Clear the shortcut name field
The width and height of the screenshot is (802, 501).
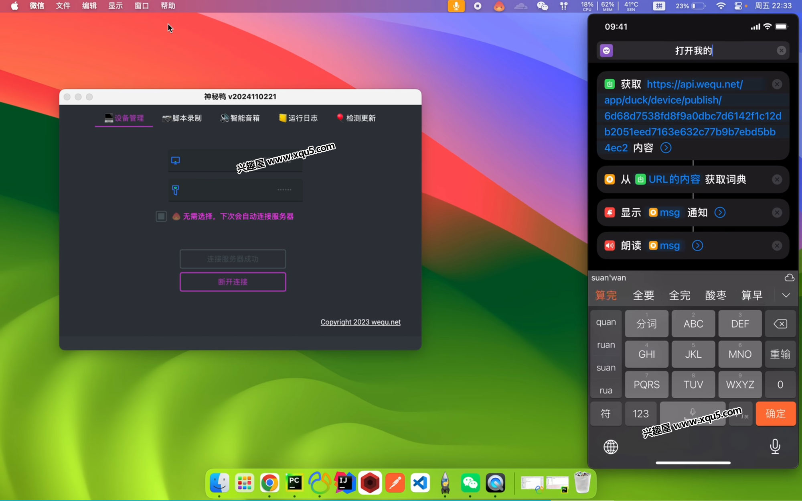781,51
